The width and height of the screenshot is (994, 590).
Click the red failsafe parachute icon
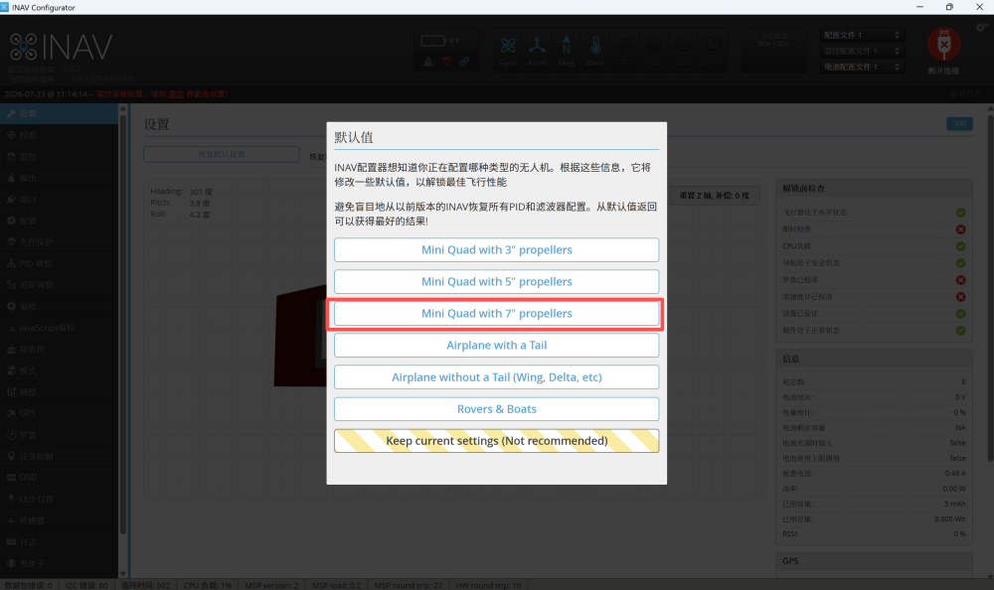pos(447,62)
